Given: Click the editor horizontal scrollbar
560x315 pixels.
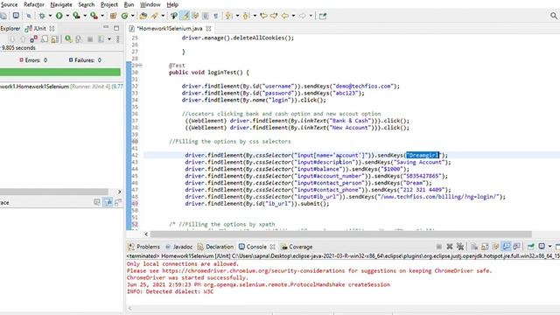Looking at the screenshot, I should (x=340, y=234).
